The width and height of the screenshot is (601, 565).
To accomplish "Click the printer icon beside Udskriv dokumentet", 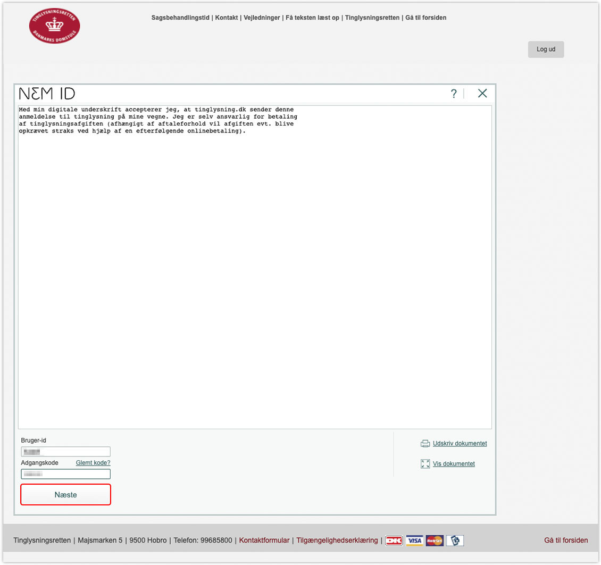I will [x=425, y=444].
